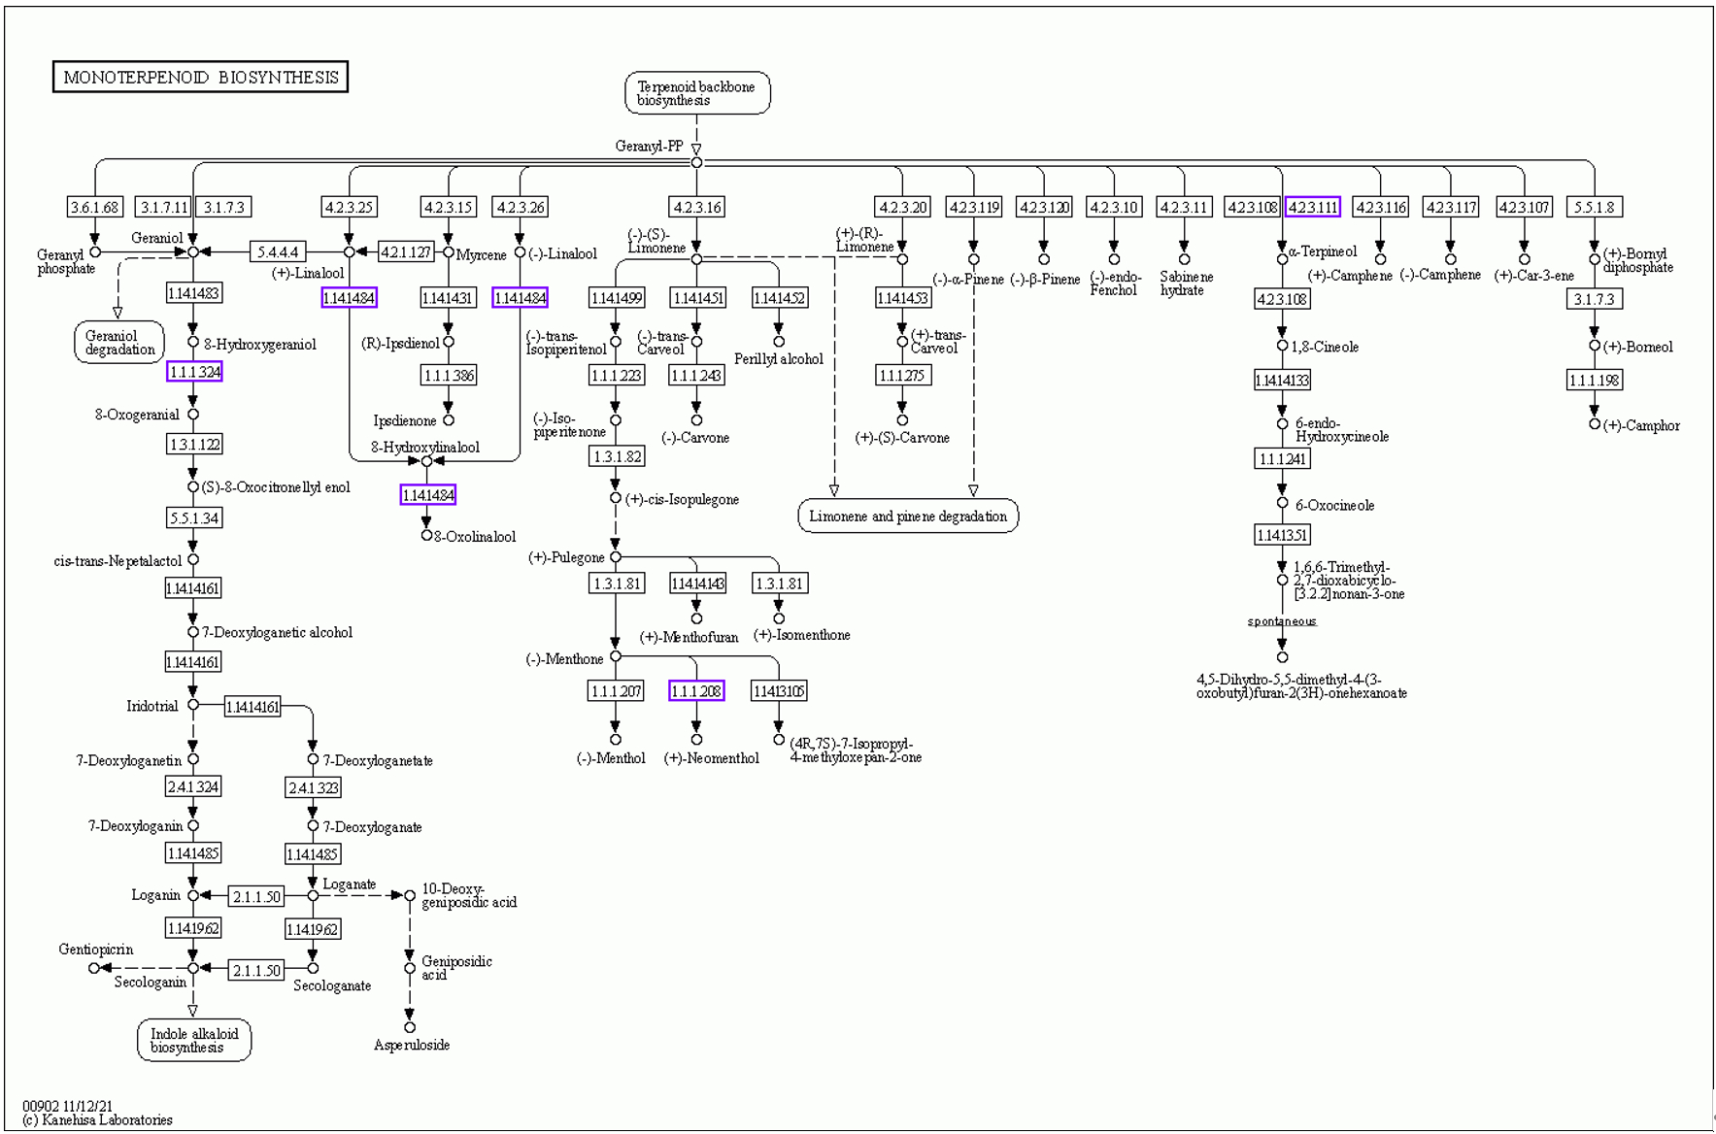The width and height of the screenshot is (1716, 1134).
Task: Select enzyme box 1.1.1.223
Action: tap(616, 375)
